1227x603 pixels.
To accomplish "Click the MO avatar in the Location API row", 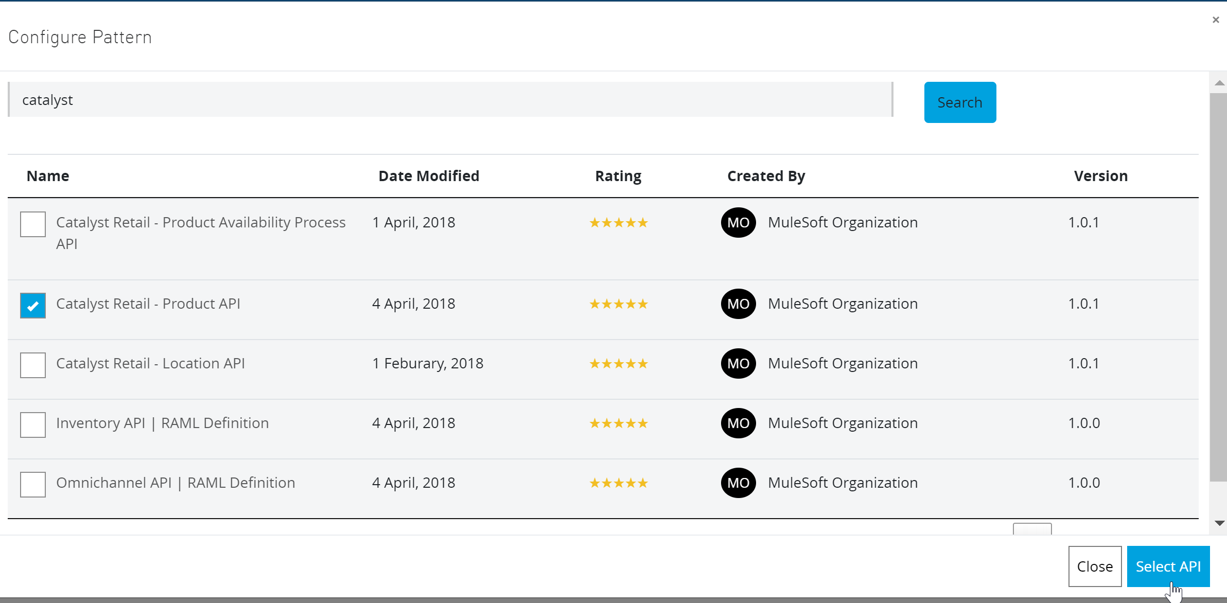I will tap(738, 363).
